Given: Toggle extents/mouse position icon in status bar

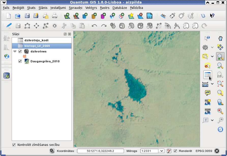Looking at the screenshot, I should [x=52, y=151].
